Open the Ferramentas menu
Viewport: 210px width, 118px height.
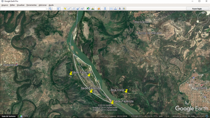(x=32, y=5)
